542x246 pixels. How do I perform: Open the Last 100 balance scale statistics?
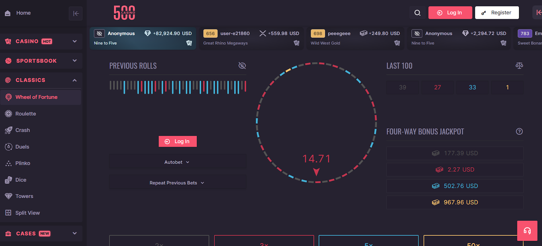coord(519,66)
